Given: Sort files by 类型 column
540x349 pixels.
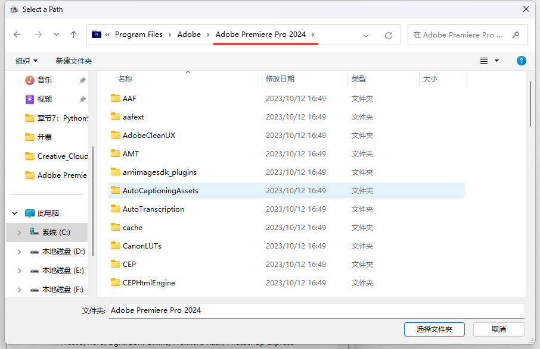Looking at the screenshot, I should [x=358, y=79].
